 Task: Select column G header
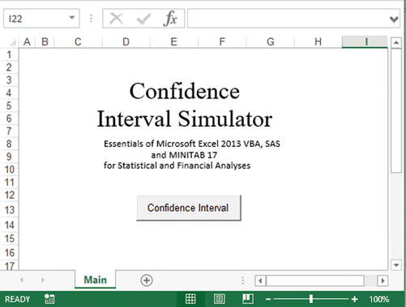coord(271,42)
